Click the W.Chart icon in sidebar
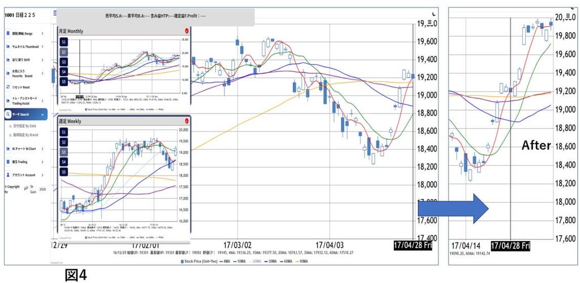 (x=8, y=149)
